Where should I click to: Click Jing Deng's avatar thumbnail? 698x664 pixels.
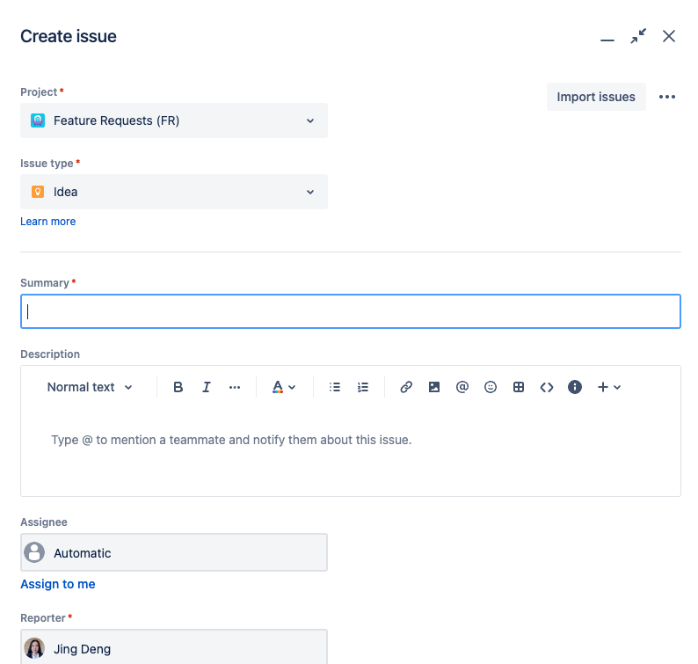click(x=34, y=648)
